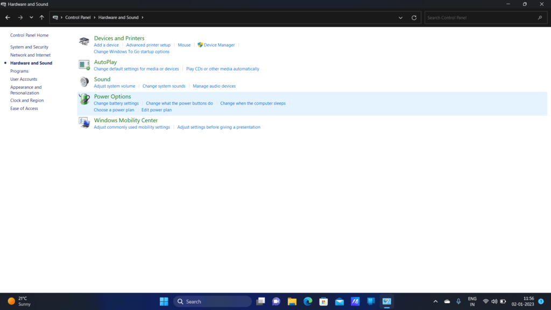
Task: Open the Mouse settings link
Action: [184, 45]
